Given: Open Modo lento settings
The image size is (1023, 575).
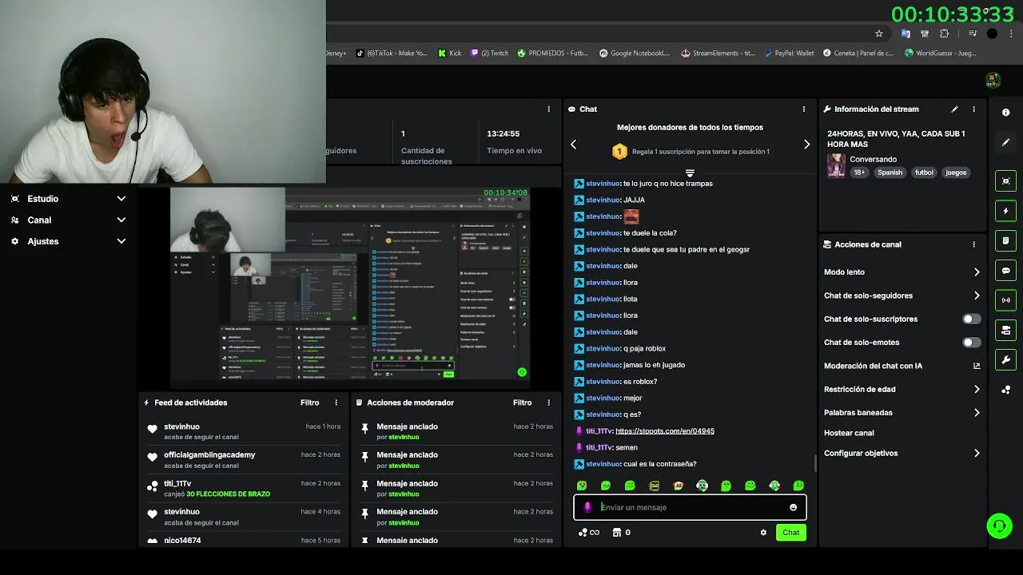Looking at the screenshot, I should (902, 272).
